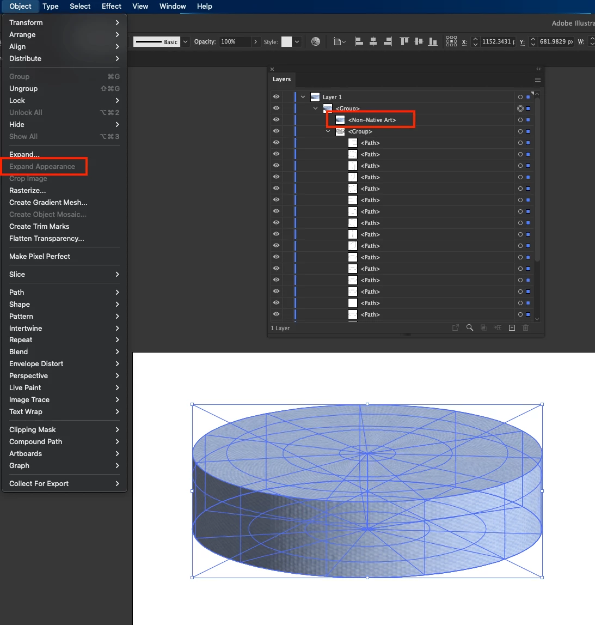Screen dimensions: 595x625
Task: Click the delete selection trash icon
Action: (x=526, y=327)
